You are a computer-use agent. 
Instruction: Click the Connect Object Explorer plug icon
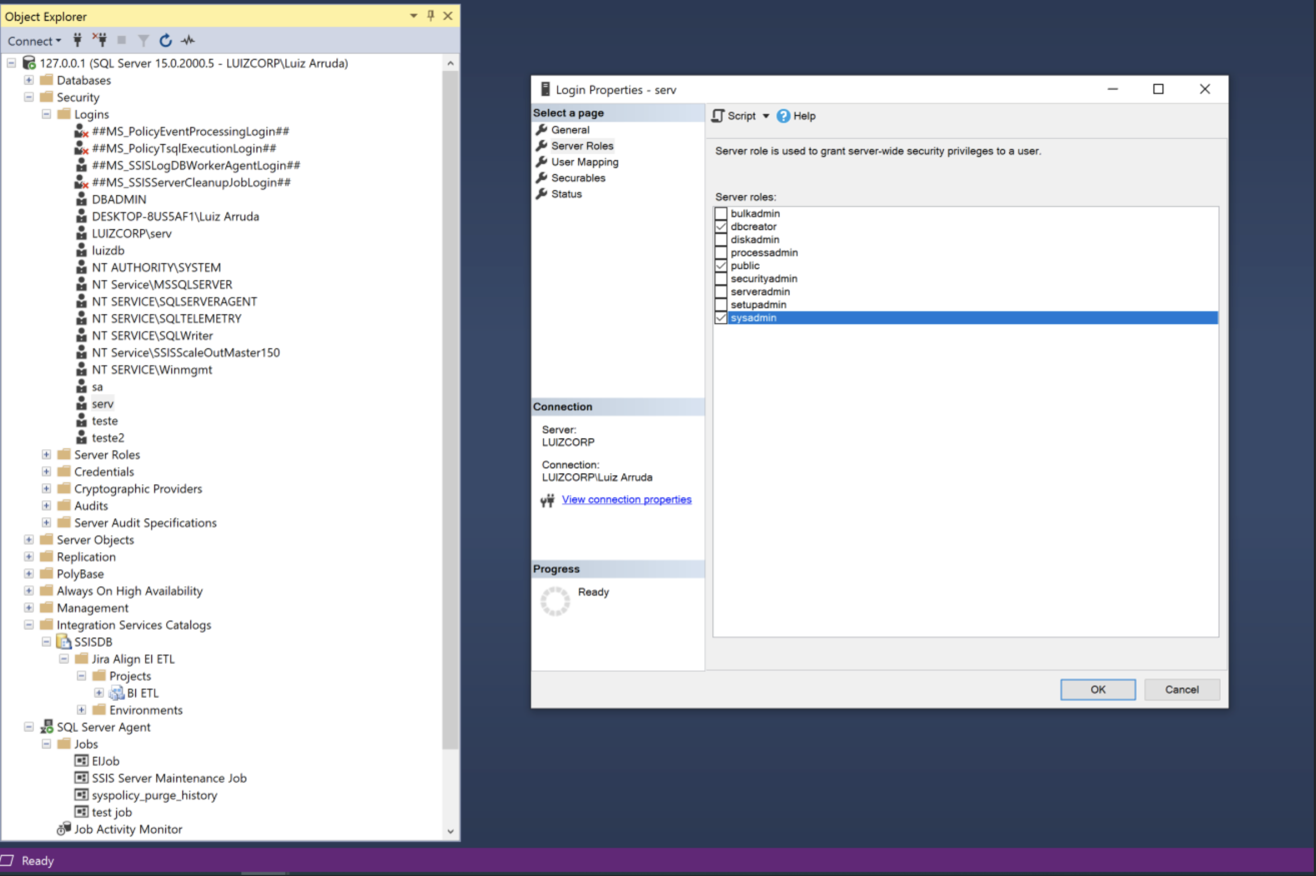(78, 40)
